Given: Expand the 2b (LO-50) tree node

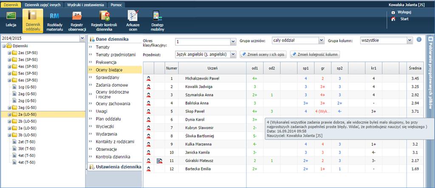Looking at the screenshot, I should point(9,121).
